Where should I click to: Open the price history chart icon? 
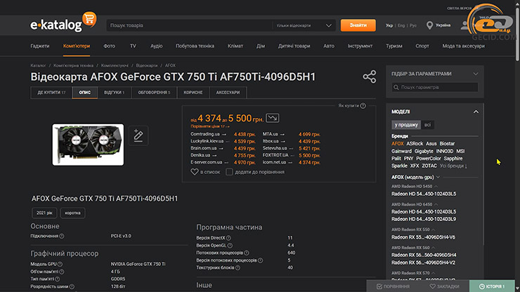[x=272, y=118]
